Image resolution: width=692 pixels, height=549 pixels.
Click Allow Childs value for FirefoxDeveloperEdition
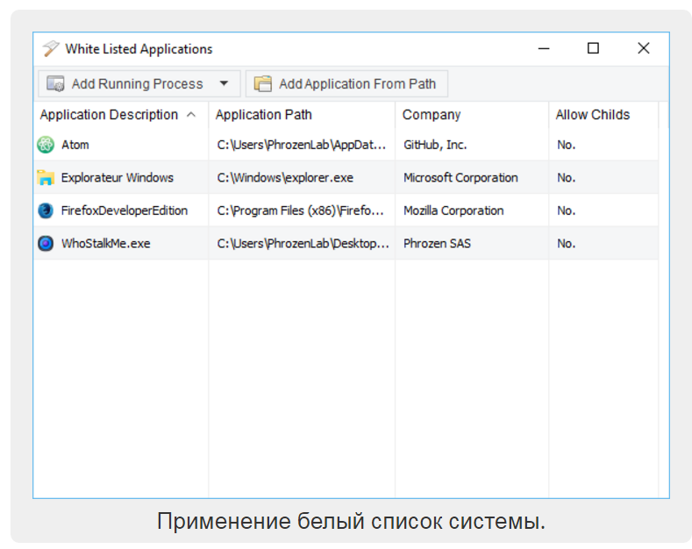click(567, 210)
